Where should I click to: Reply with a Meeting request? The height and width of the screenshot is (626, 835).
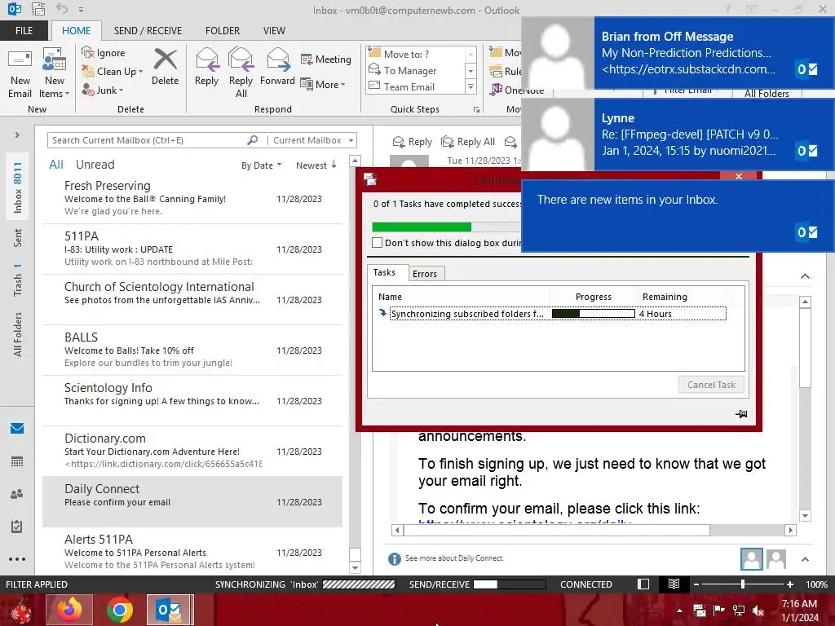pos(326,59)
